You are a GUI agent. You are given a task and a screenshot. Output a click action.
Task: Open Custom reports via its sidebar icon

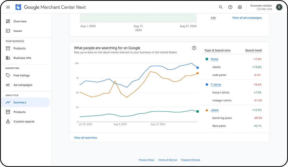[7, 121]
